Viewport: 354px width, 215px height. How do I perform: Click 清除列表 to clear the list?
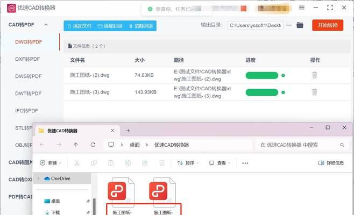[141, 26]
